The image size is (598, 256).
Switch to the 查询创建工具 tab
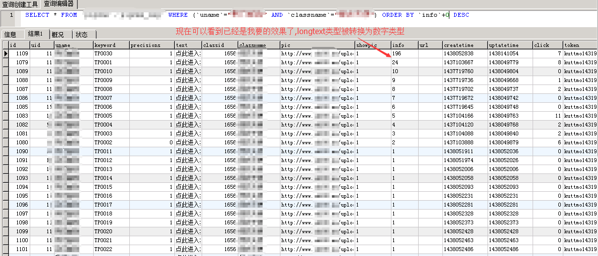[x=20, y=4]
